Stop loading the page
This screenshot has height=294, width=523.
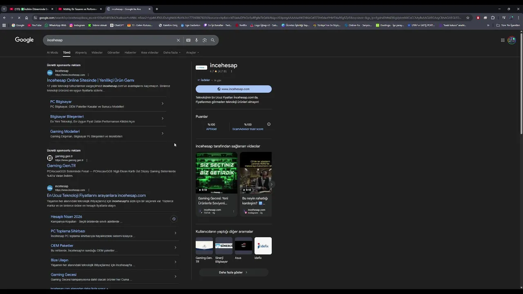point(19,18)
